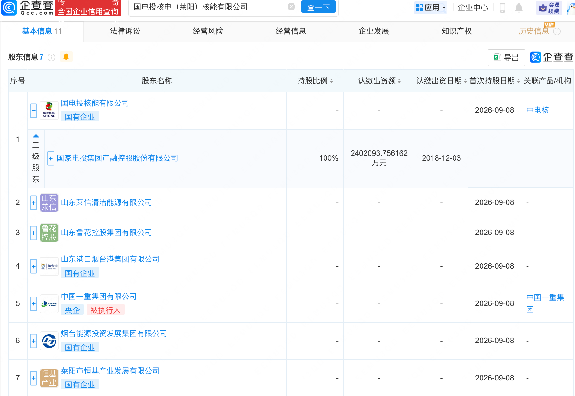
Task: Open the 应用 dropdown menu
Action: (431, 8)
